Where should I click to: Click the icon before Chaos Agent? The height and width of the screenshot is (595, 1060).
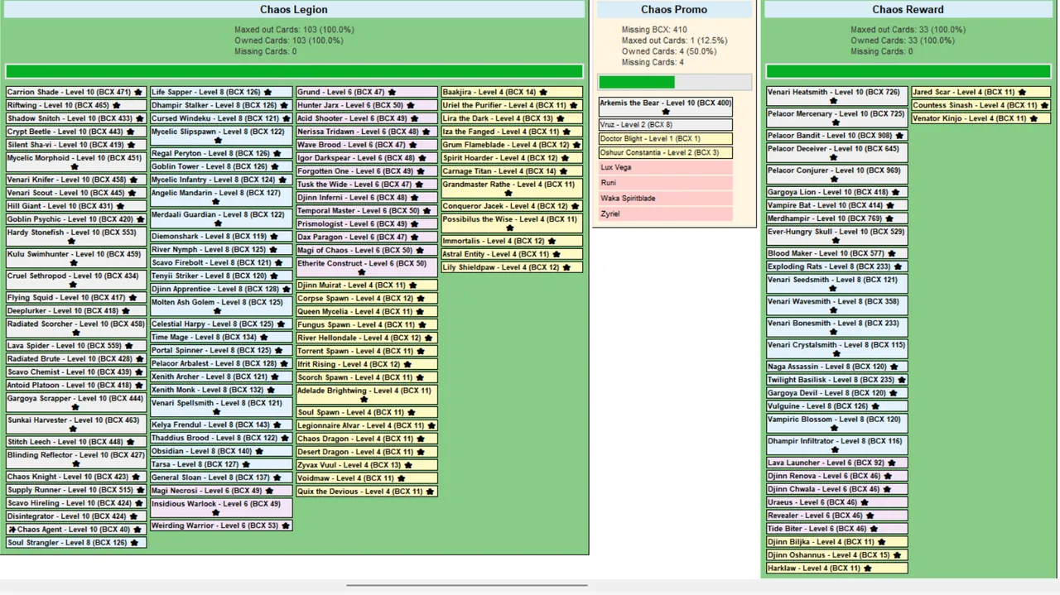pos(12,530)
